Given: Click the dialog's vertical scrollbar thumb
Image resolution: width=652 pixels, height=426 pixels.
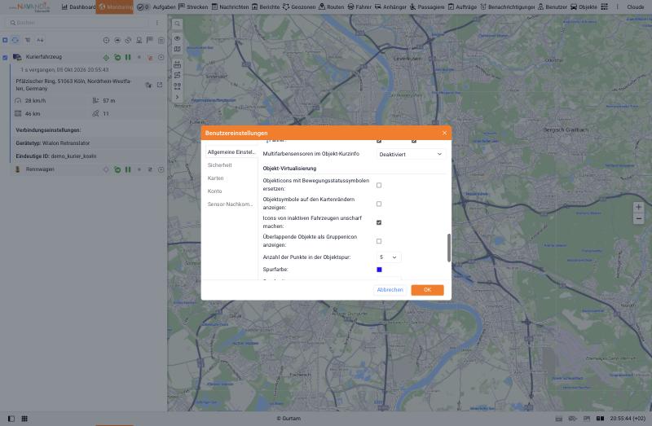Looking at the screenshot, I should (449, 248).
